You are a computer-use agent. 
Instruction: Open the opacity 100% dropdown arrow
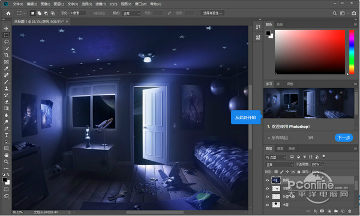tap(323, 164)
